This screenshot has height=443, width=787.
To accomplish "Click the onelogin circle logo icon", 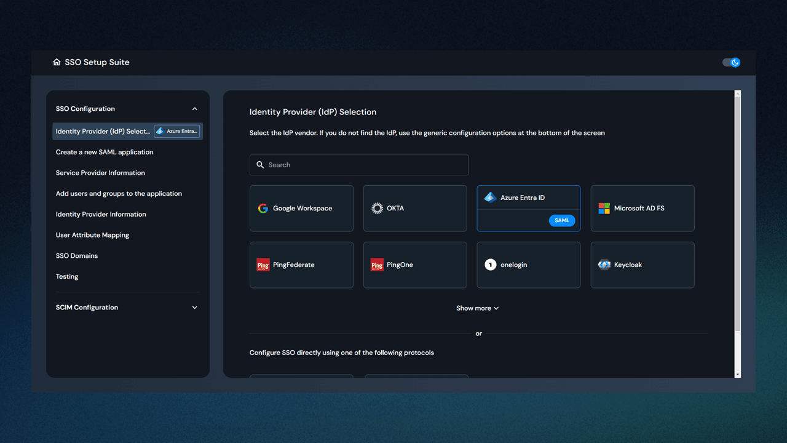I will (x=490, y=265).
